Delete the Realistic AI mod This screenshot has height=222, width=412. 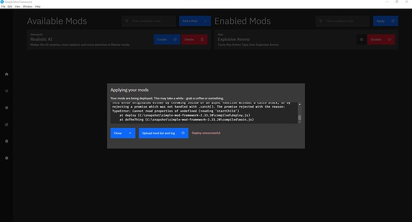pos(195,39)
